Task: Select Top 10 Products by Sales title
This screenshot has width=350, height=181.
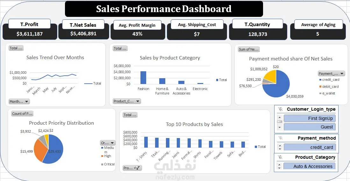Action: (194, 124)
